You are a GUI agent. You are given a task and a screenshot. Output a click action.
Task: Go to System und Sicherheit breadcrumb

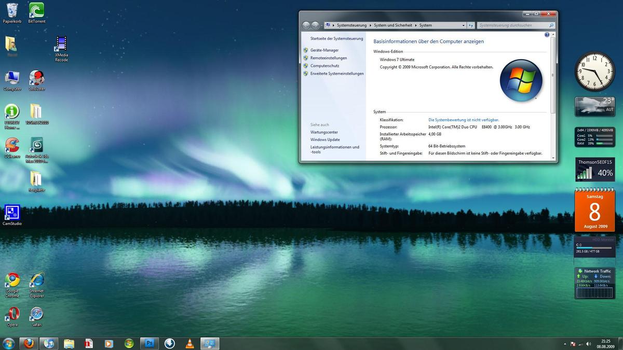393,25
